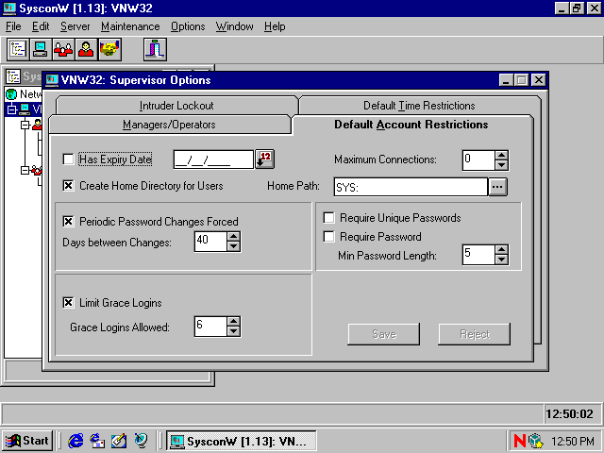
Task: Collapse the server node in tree
Action: (x=11, y=109)
